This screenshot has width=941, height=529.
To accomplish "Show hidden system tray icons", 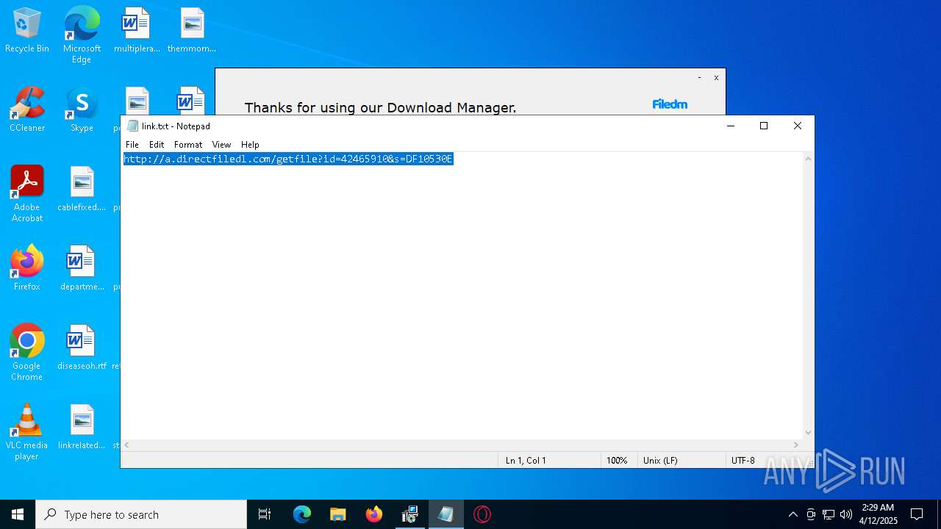I will point(792,514).
